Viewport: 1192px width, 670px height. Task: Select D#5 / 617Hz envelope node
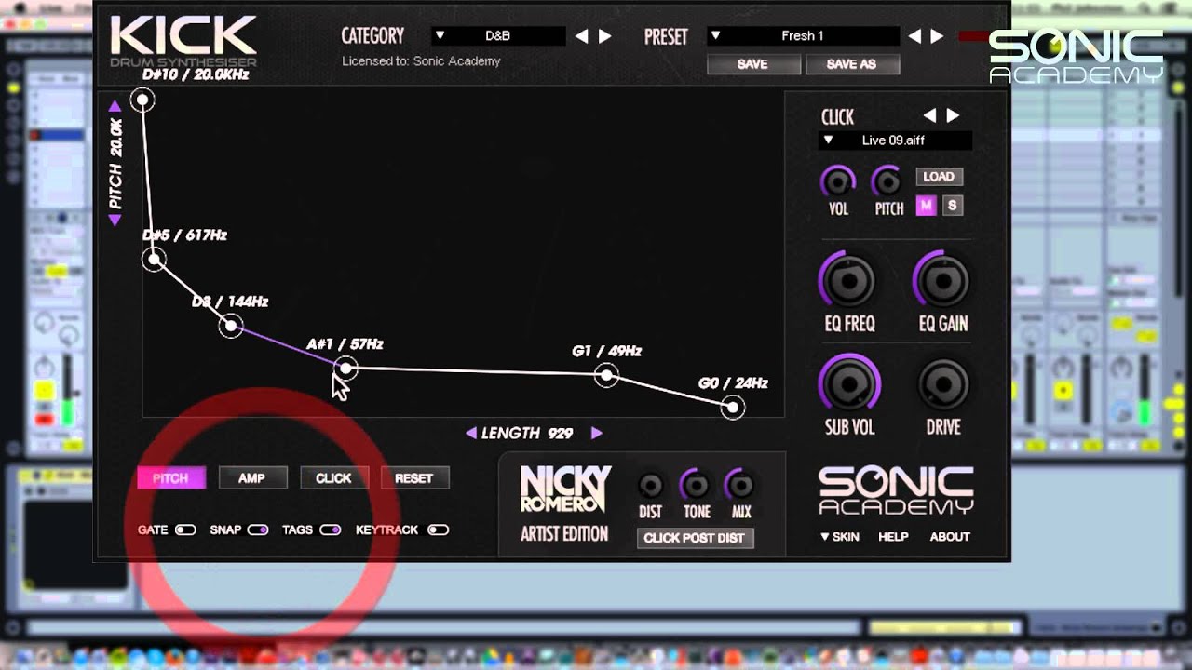[155, 260]
